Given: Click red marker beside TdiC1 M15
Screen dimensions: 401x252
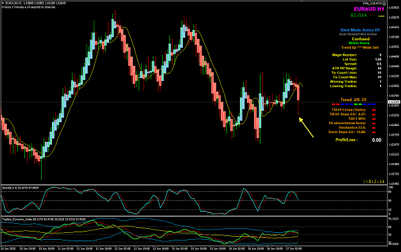Looking at the screenshot, I should tap(373, 119).
